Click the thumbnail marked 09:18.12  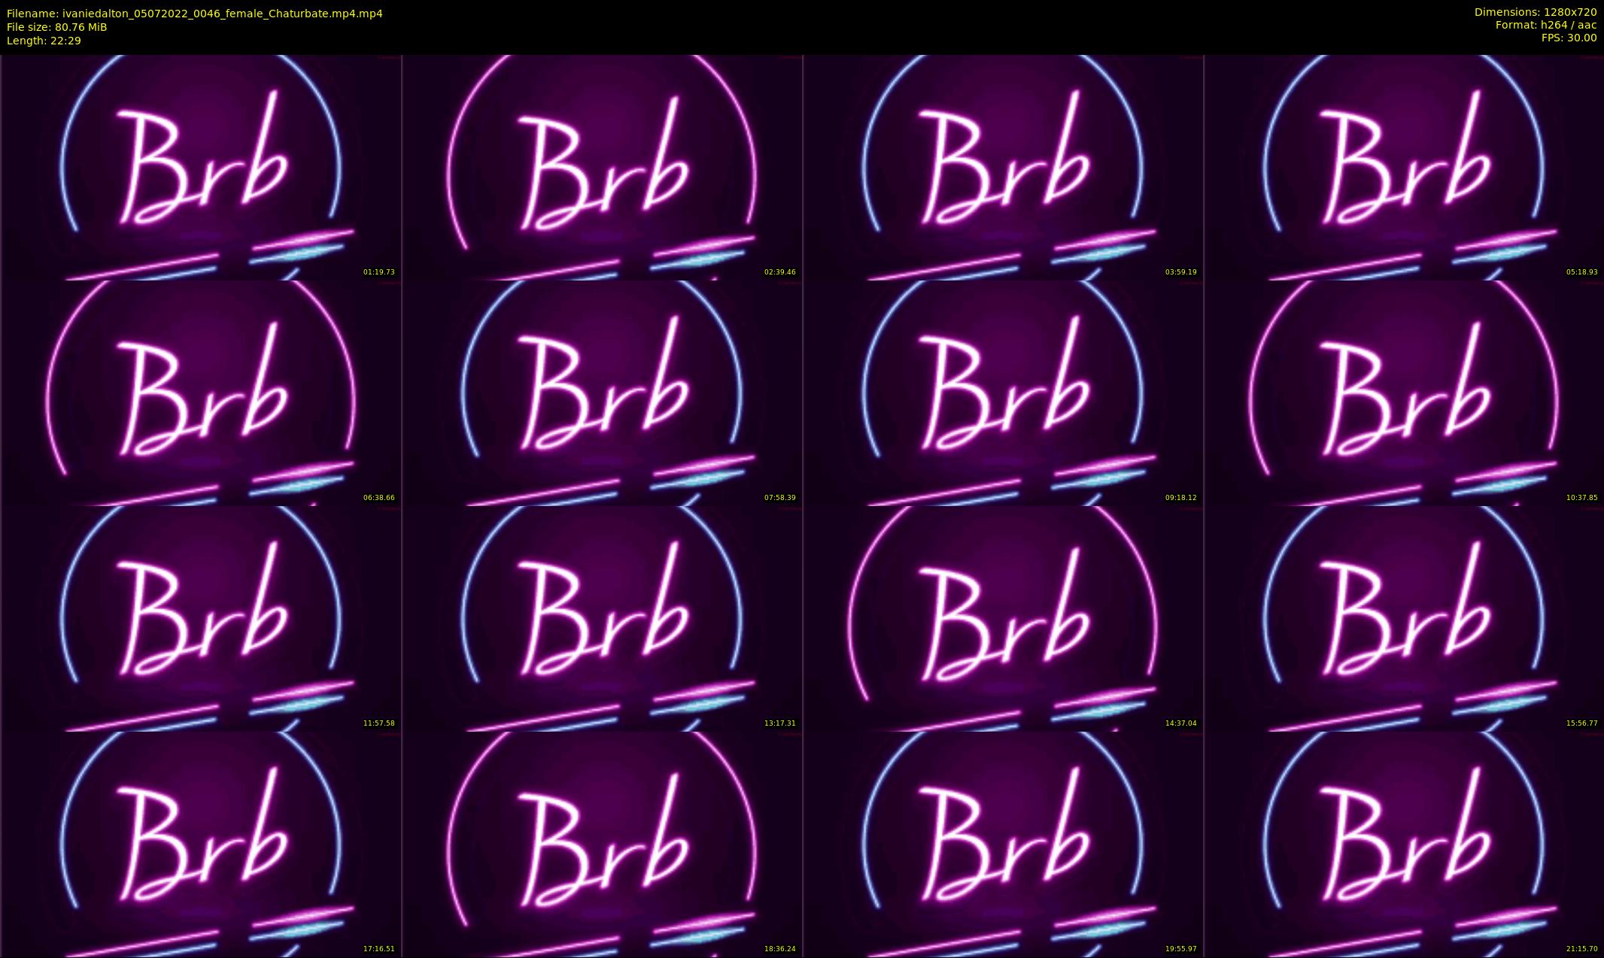point(1003,393)
